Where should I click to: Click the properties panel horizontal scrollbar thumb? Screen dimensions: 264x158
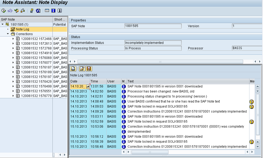tap(160, 62)
